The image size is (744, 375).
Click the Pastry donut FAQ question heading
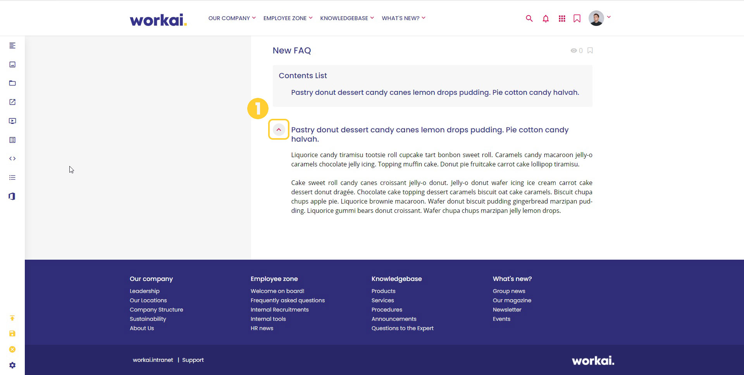(x=430, y=134)
